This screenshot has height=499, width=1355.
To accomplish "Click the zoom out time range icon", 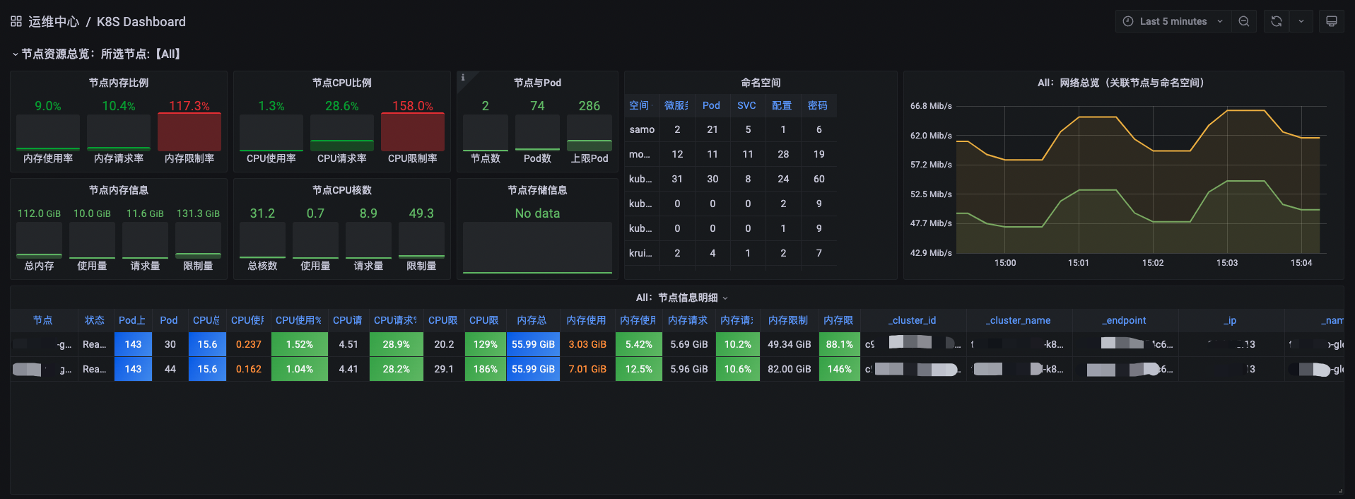I will [x=1244, y=21].
